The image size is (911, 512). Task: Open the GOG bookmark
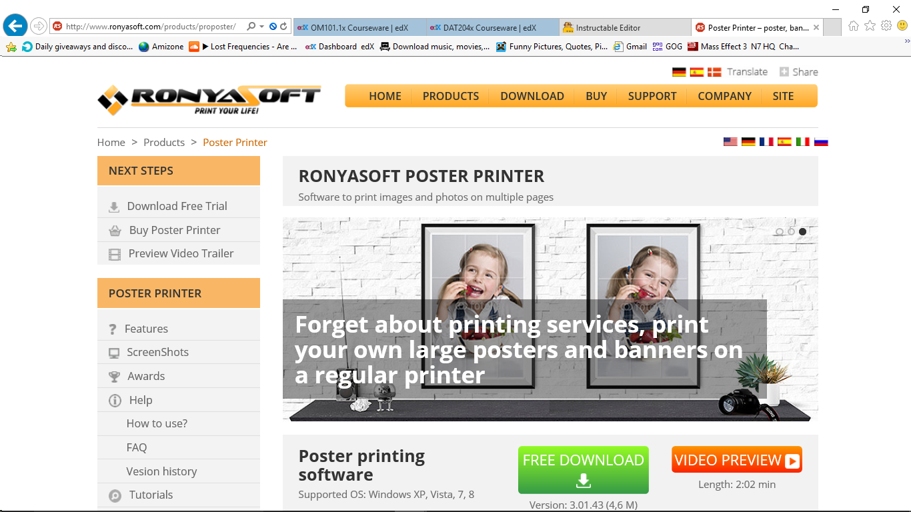(x=667, y=47)
